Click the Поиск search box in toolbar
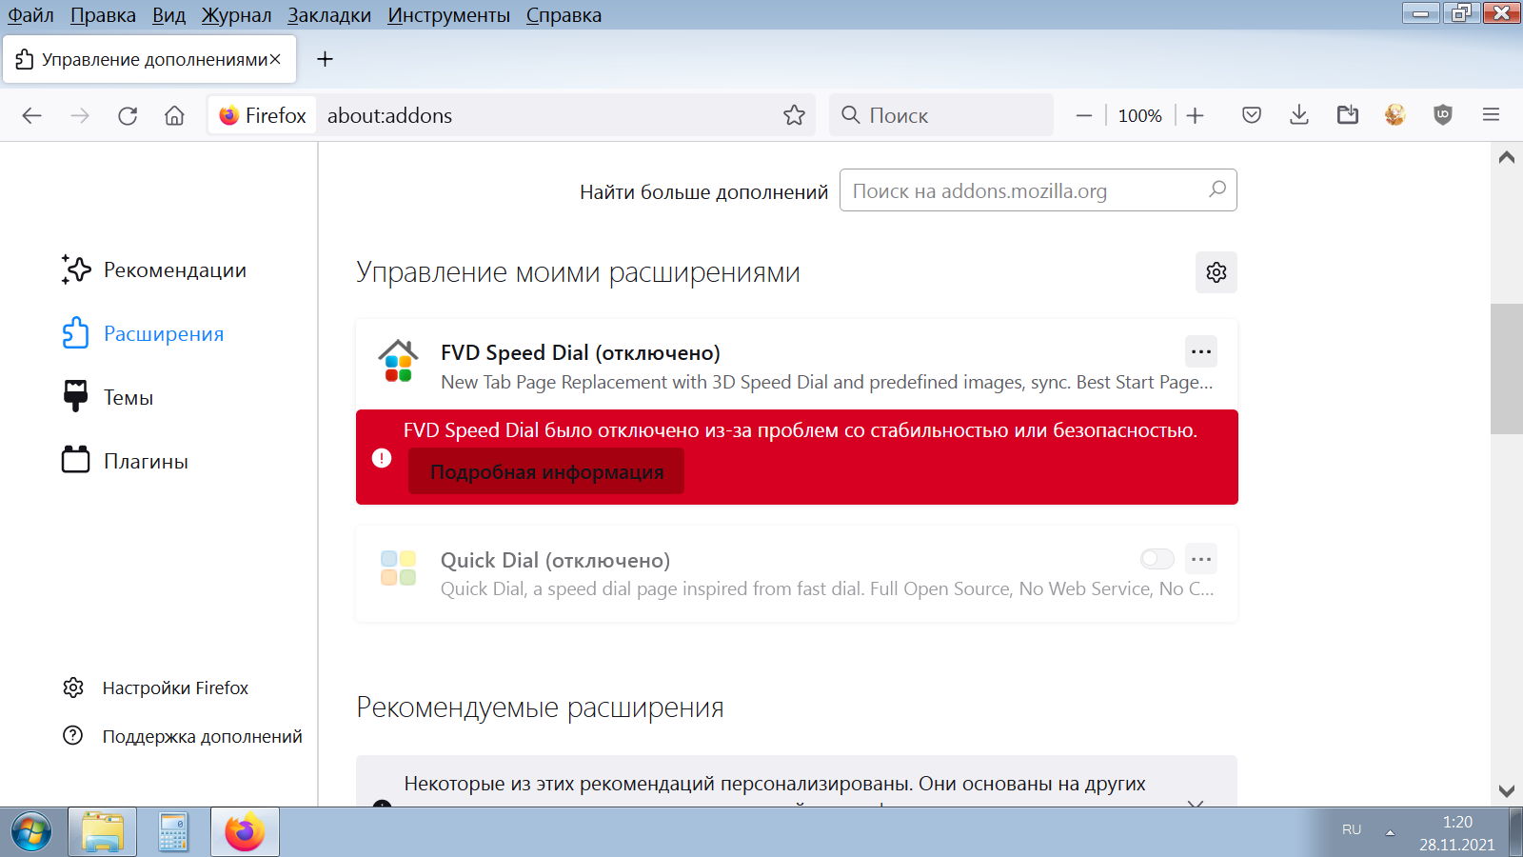This screenshot has width=1523, height=857. 941,115
